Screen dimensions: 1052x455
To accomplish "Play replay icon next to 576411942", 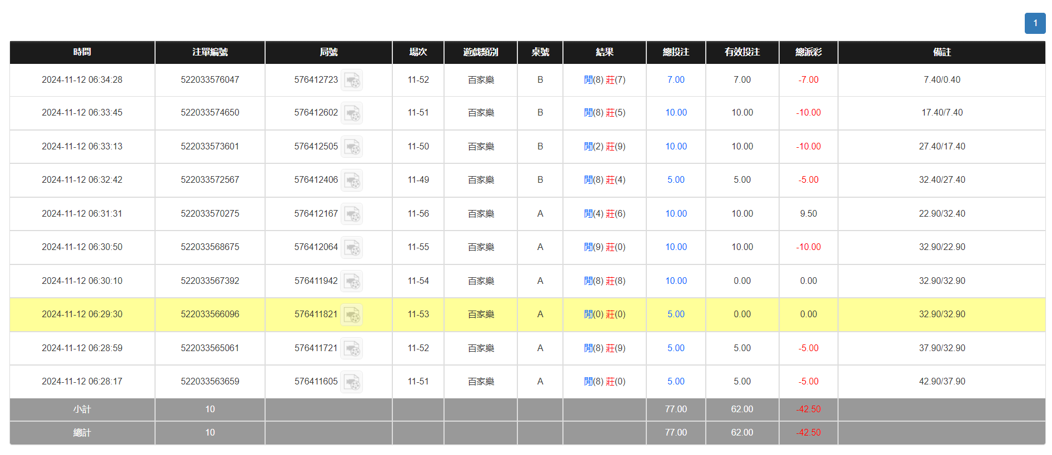I will tap(352, 282).
